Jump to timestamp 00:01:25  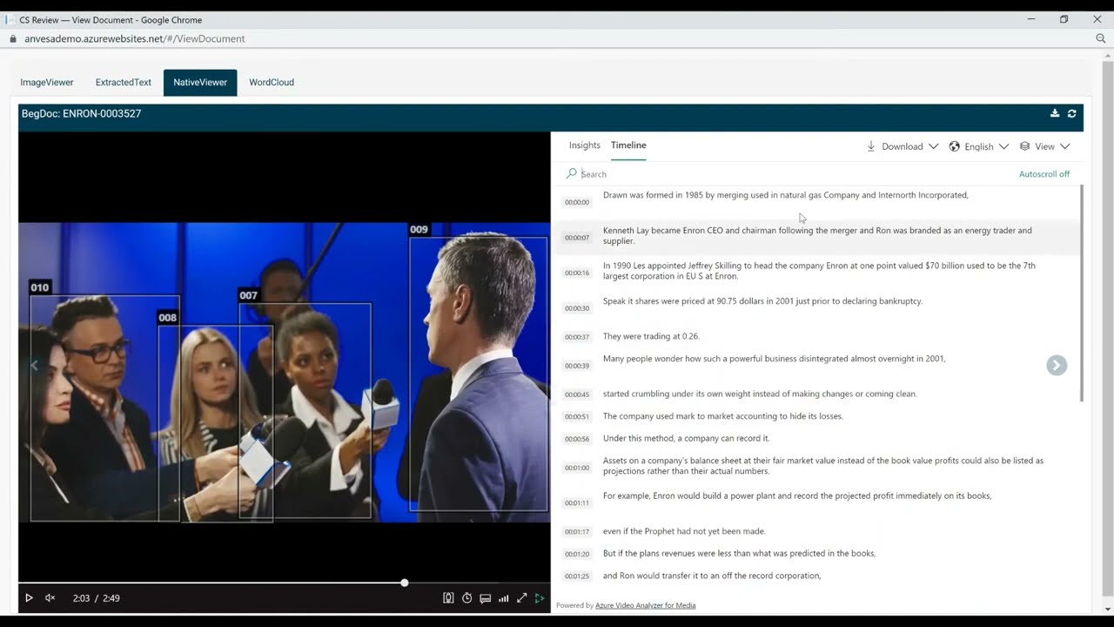[577, 576]
